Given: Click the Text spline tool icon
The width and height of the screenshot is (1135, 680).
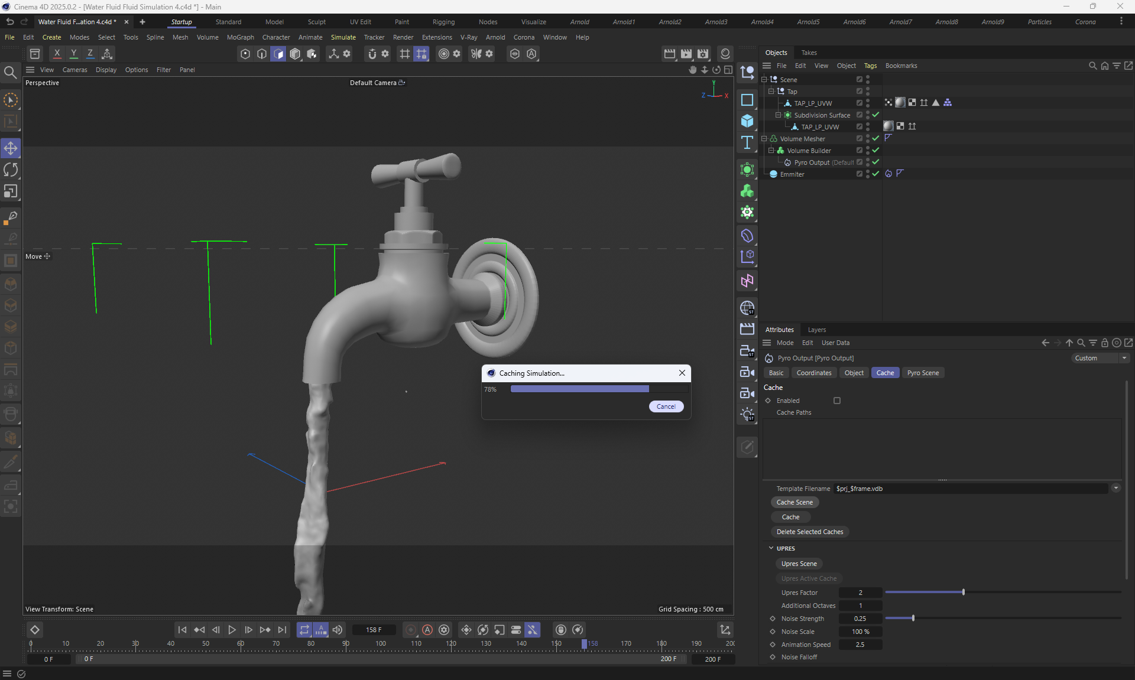Looking at the screenshot, I should [747, 142].
